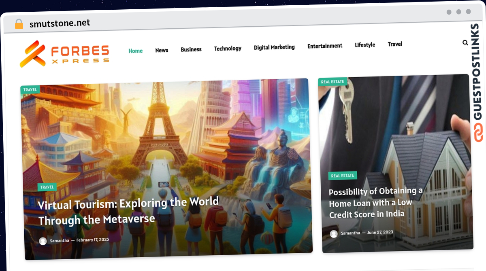Viewport: 486px width, 271px height.
Task: Click the padlock icon beside the URL
Action: [x=19, y=24]
